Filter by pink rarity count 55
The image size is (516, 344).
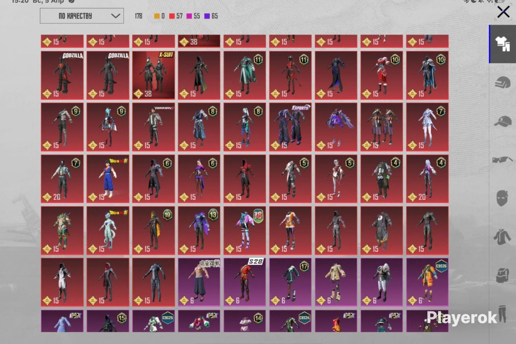point(193,16)
